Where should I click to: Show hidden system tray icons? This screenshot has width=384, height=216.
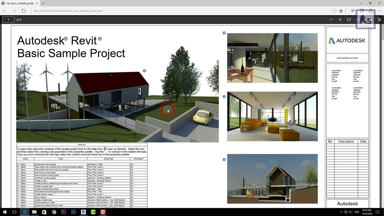point(341,212)
